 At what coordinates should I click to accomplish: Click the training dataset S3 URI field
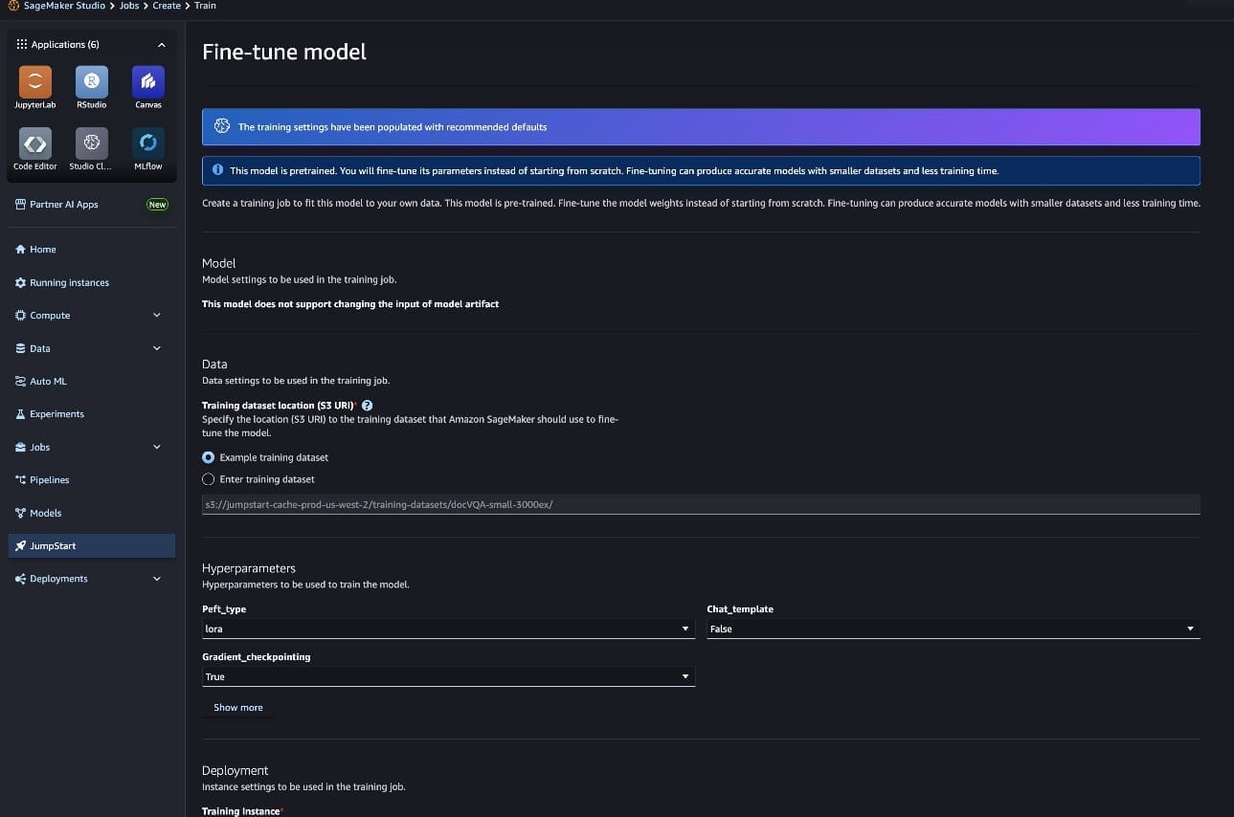[700, 504]
